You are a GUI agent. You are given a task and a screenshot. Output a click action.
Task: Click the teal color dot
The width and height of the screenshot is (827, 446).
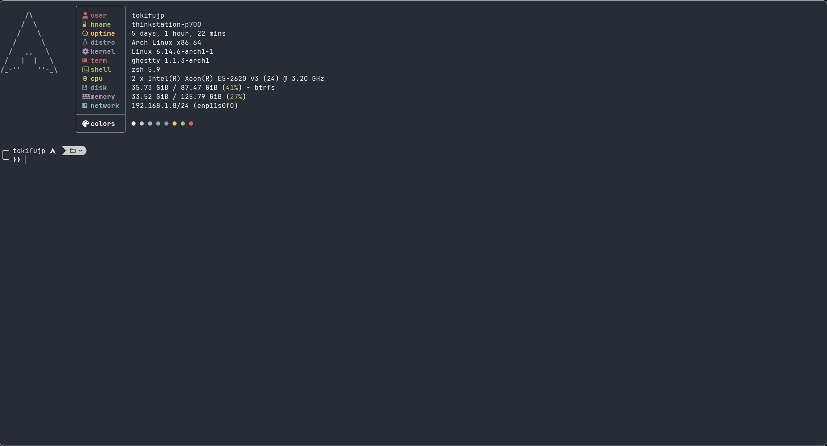click(150, 124)
